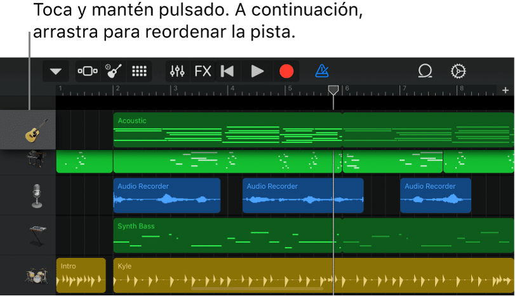
Task: Click the horizontal scrollbar at bottom
Action: tap(257, 289)
